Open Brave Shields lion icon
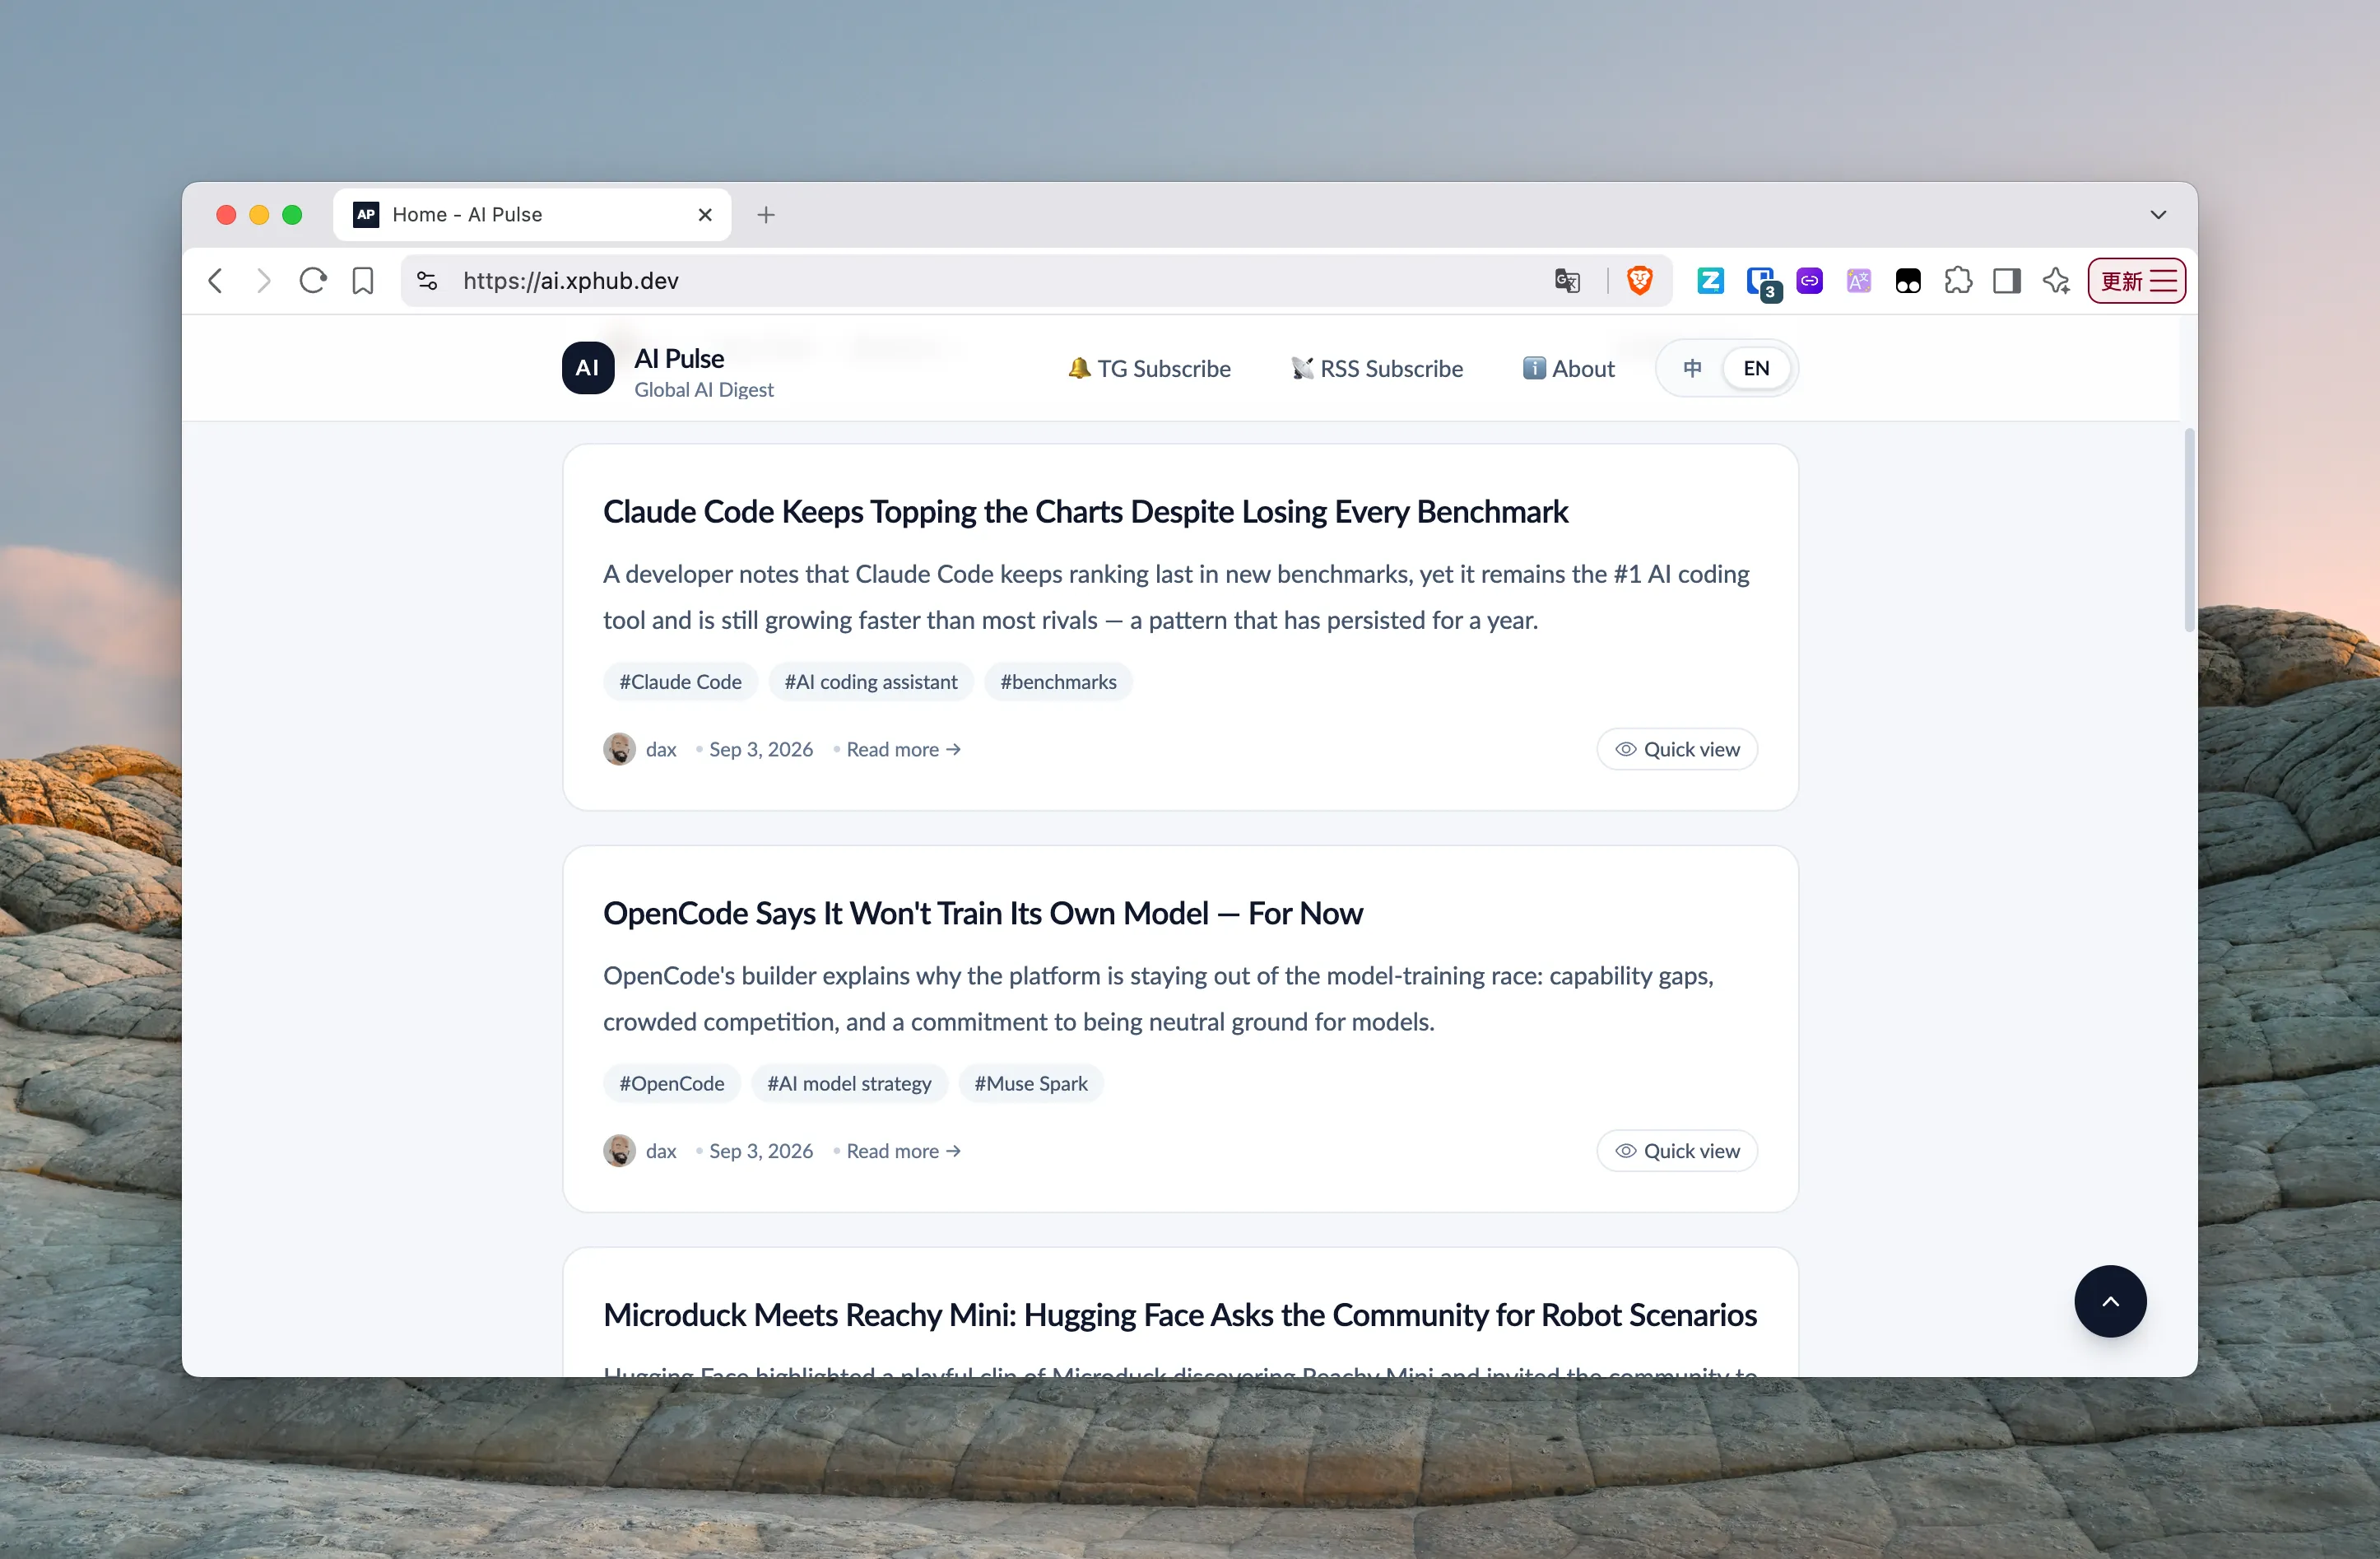The image size is (2380, 1559). (1640, 281)
